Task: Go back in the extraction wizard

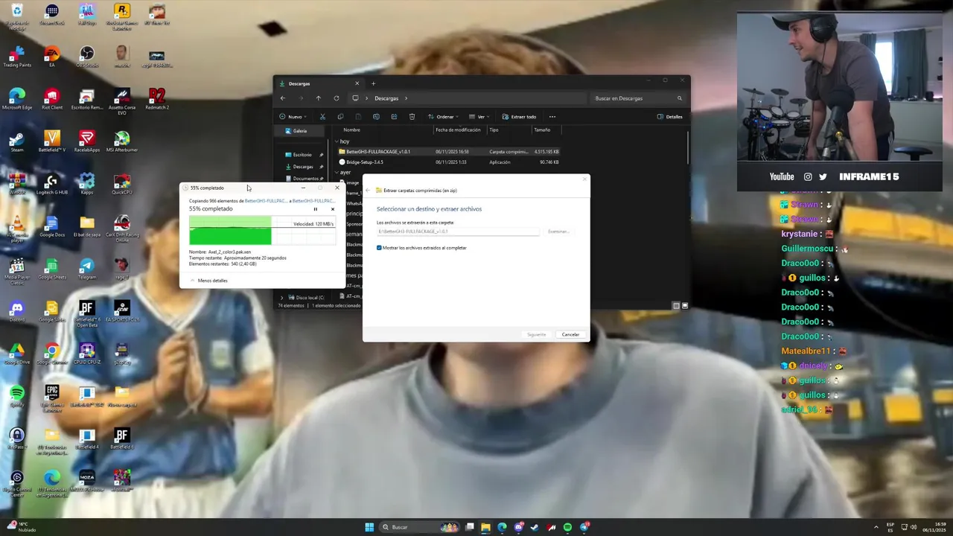Action: point(368,191)
